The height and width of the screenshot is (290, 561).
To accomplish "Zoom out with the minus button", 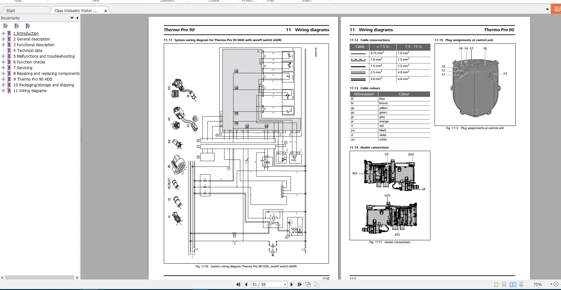I will coord(556,284).
